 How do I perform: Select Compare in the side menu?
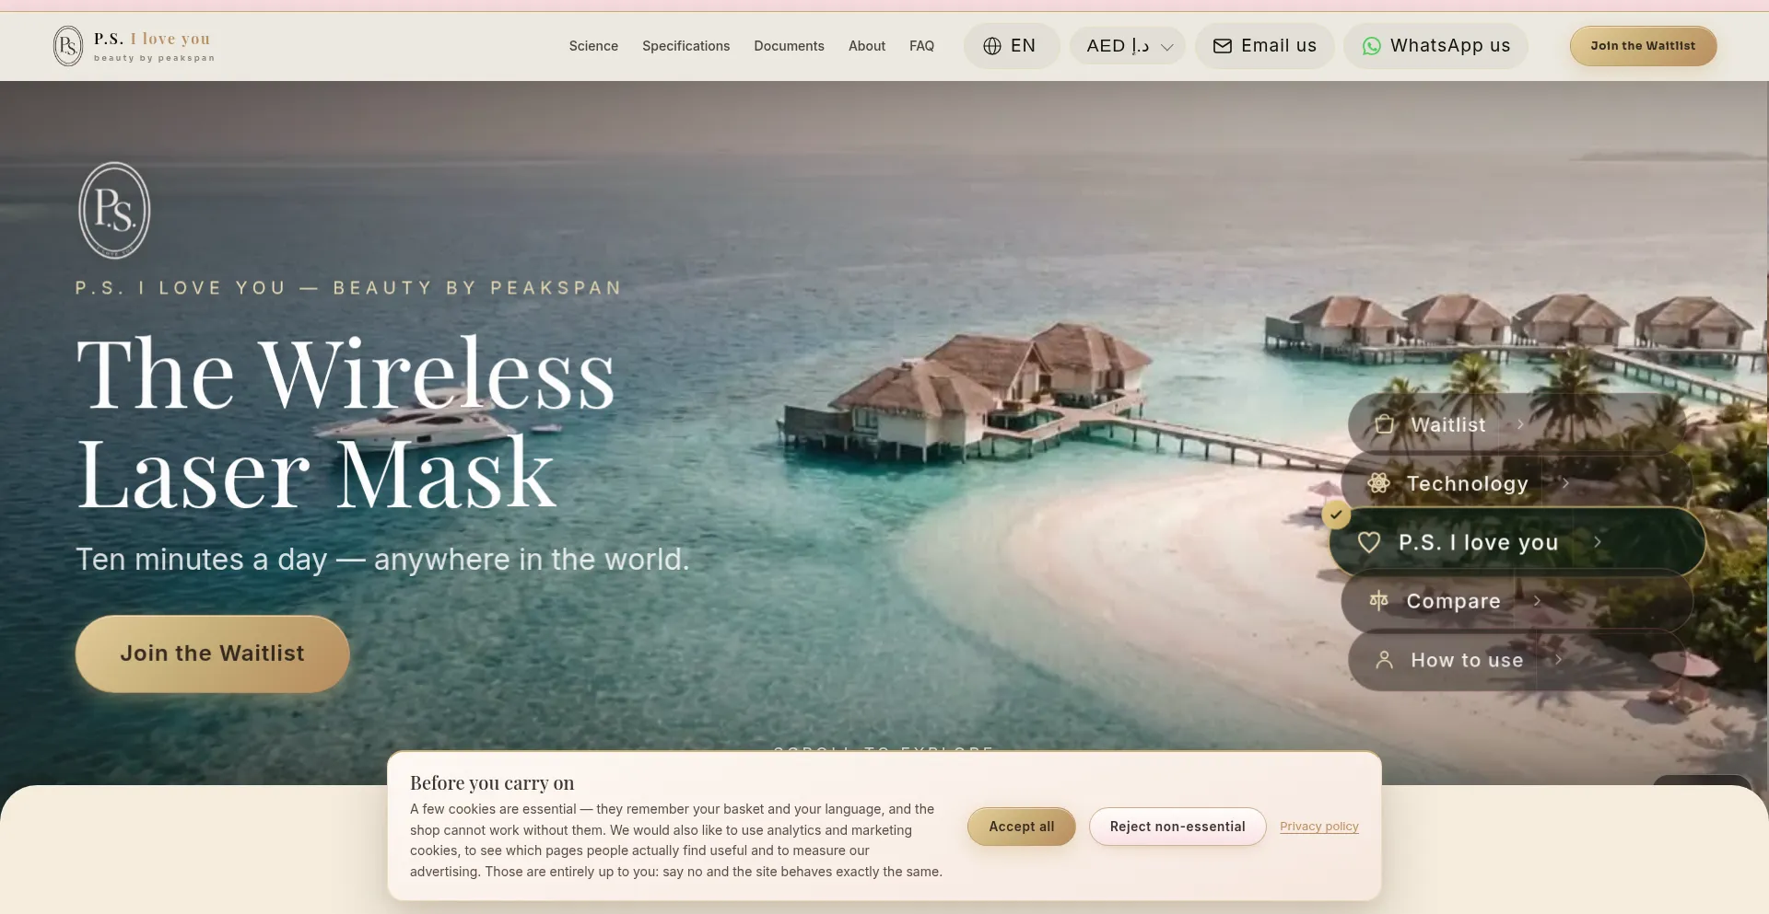(x=1517, y=601)
